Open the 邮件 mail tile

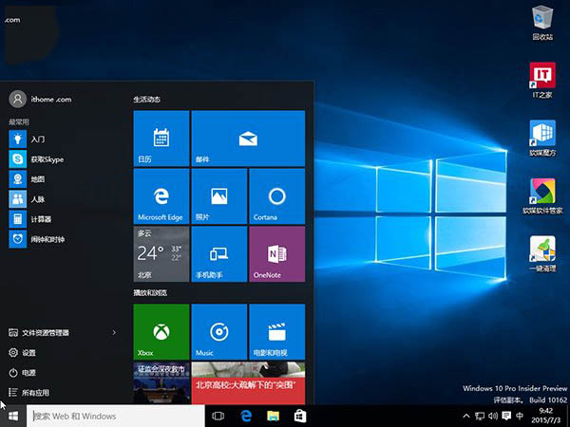247,139
